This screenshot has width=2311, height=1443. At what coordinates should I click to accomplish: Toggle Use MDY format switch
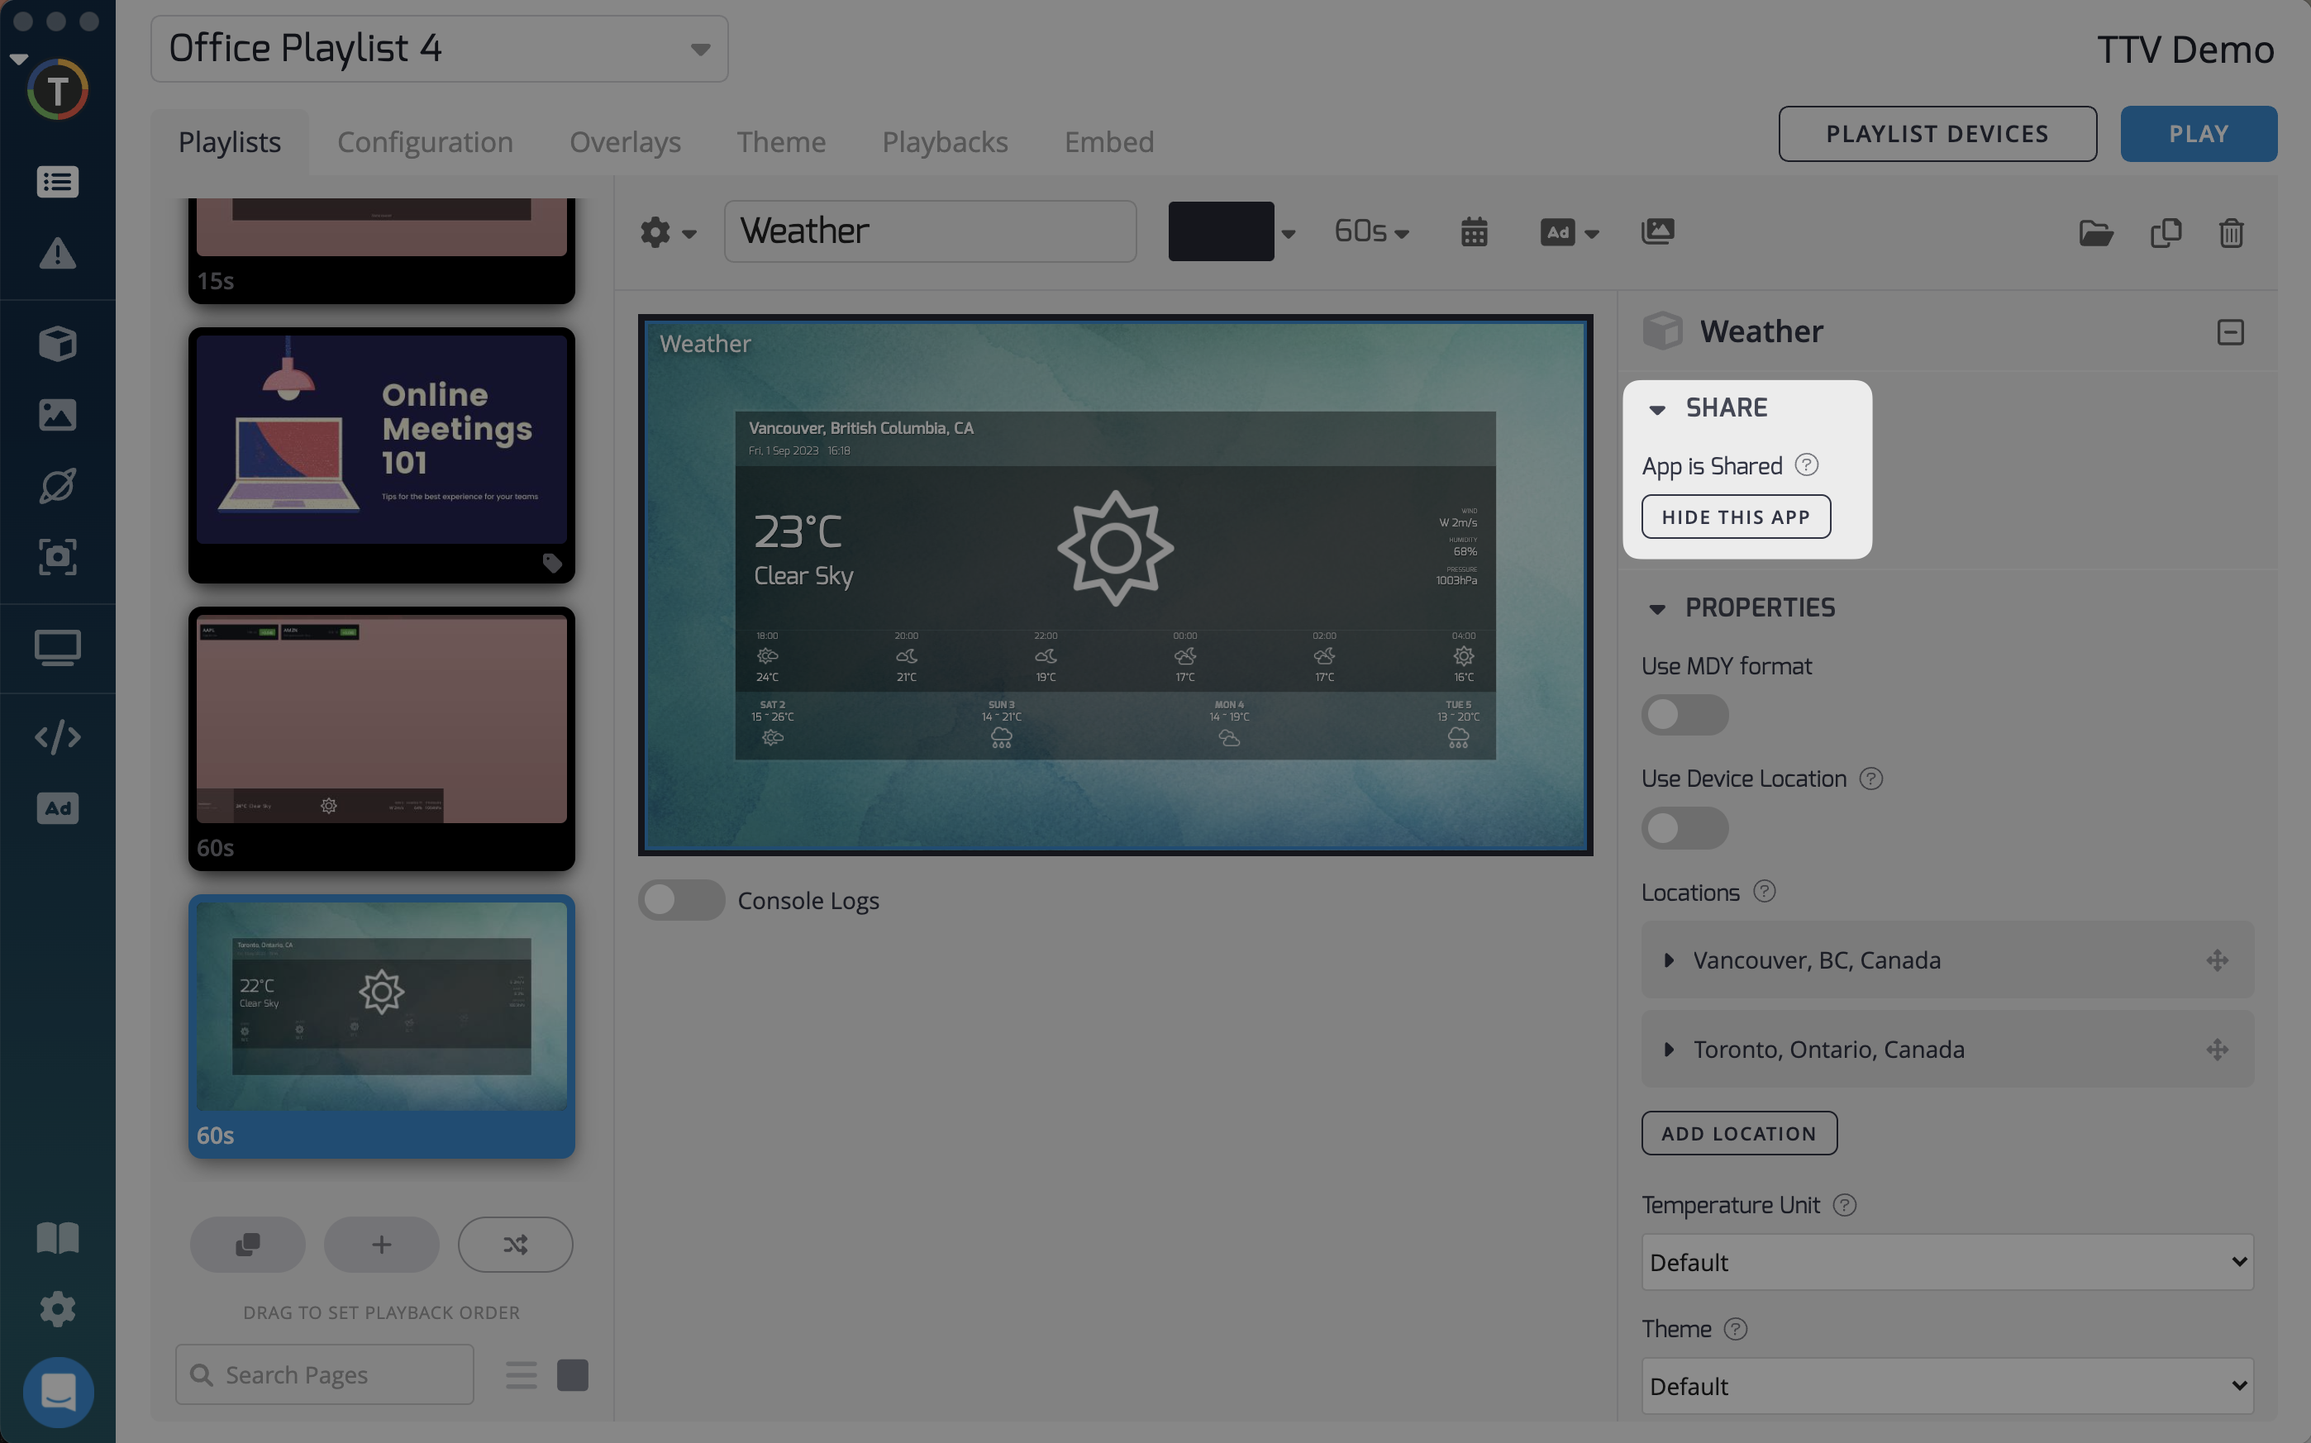[x=1684, y=715]
